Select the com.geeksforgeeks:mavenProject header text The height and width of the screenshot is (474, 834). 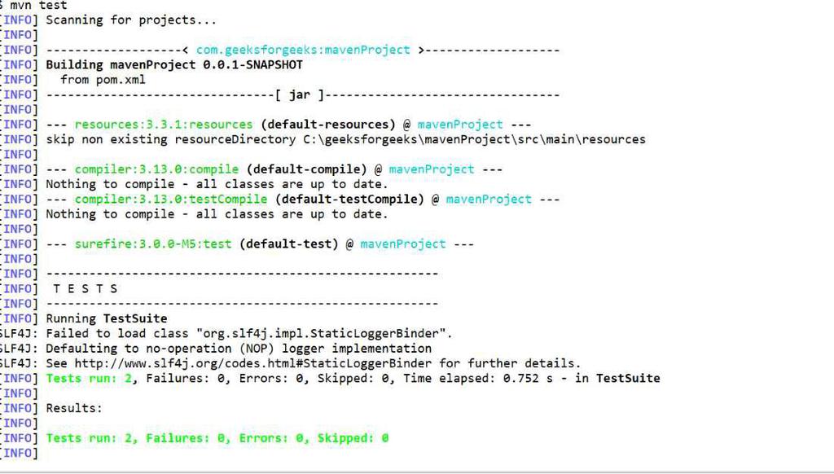[303, 50]
